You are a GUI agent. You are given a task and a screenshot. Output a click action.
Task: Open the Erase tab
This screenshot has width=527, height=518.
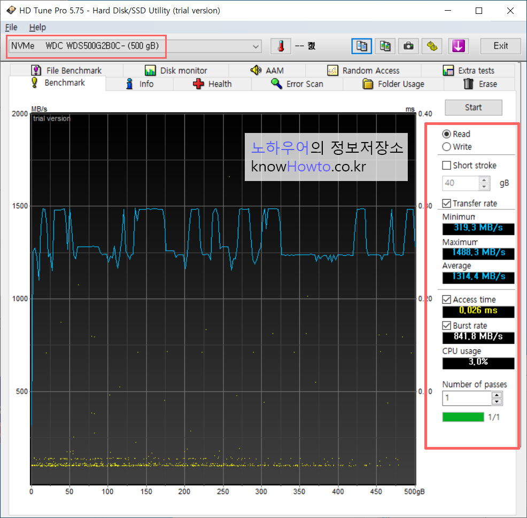tap(479, 84)
